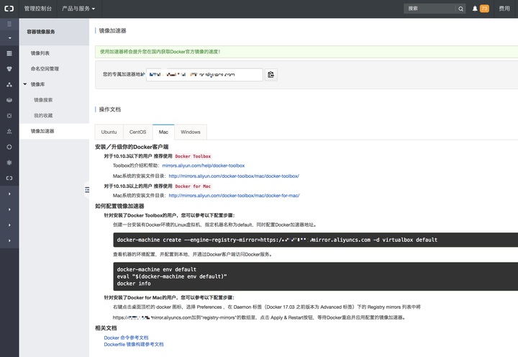518x357 pixels.
Task: Click the red Docker for Mac code label
Action: (193, 186)
